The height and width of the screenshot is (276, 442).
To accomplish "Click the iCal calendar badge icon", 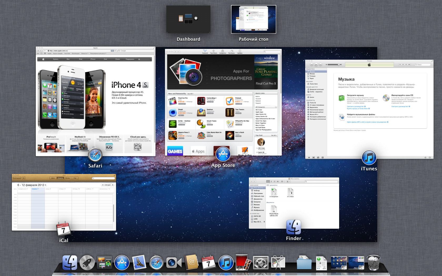I will point(64,229).
